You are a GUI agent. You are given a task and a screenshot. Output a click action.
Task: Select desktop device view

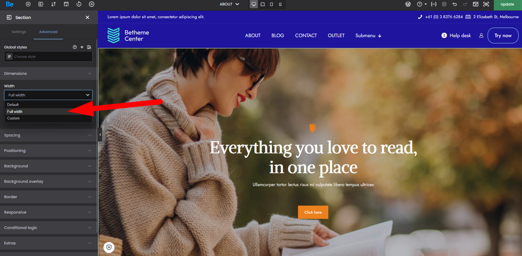click(254, 4)
